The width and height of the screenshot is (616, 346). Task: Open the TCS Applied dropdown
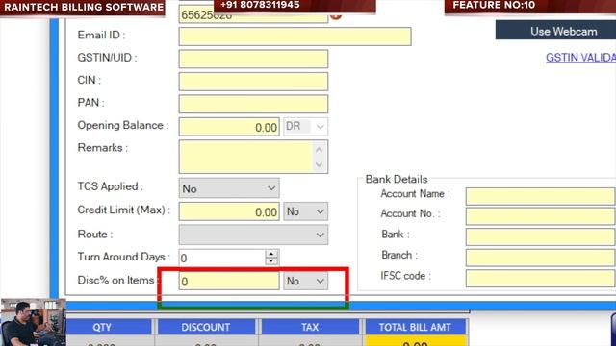pos(229,188)
